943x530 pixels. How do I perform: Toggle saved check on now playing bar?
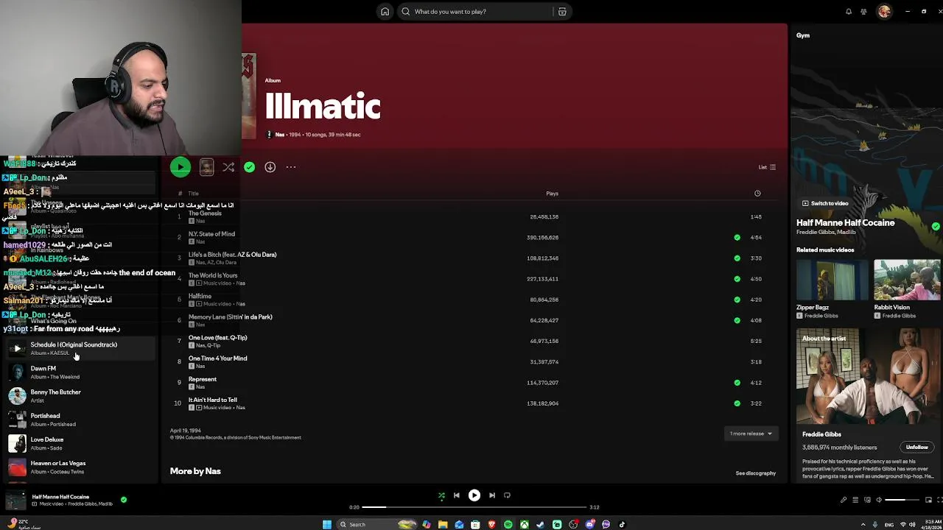[x=124, y=500]
